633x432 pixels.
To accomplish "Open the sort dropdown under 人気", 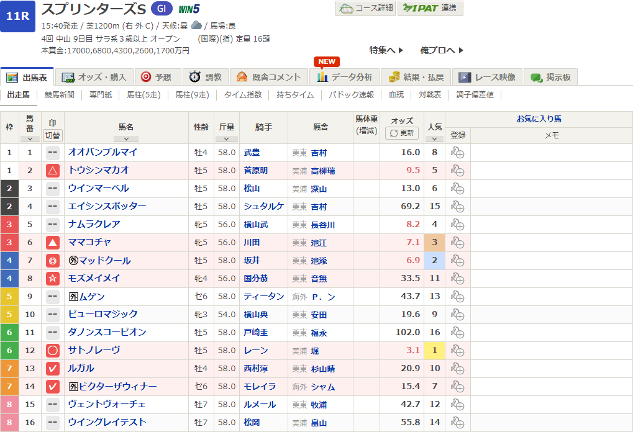I will click(434, 138).
